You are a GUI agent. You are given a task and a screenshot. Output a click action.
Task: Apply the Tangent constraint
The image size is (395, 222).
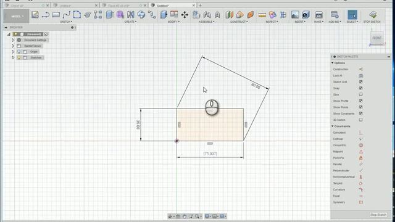(360, 183)
